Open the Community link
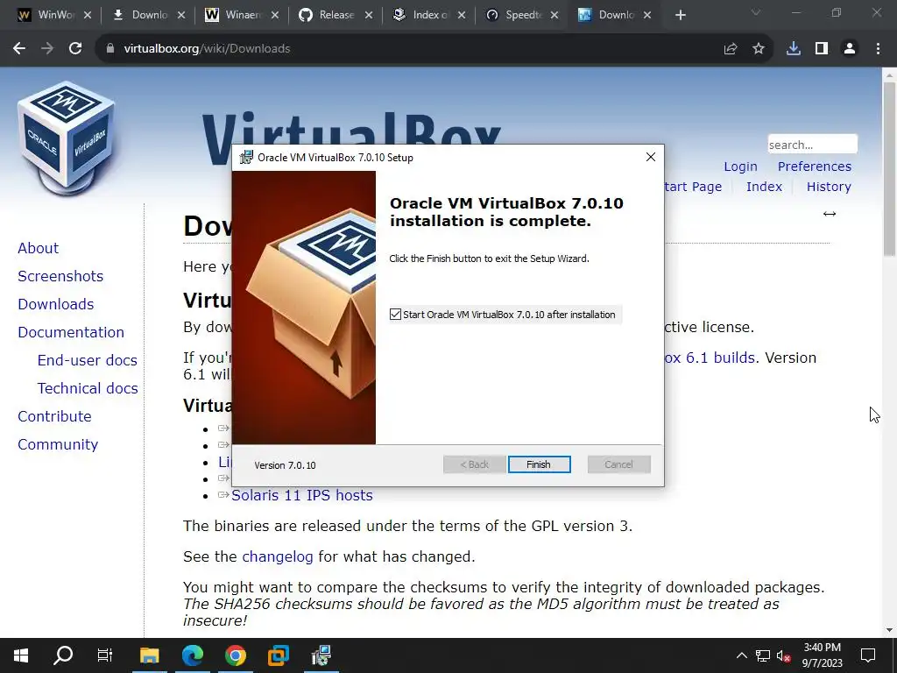This screenshot has width=897, height=673. [58, 444]
